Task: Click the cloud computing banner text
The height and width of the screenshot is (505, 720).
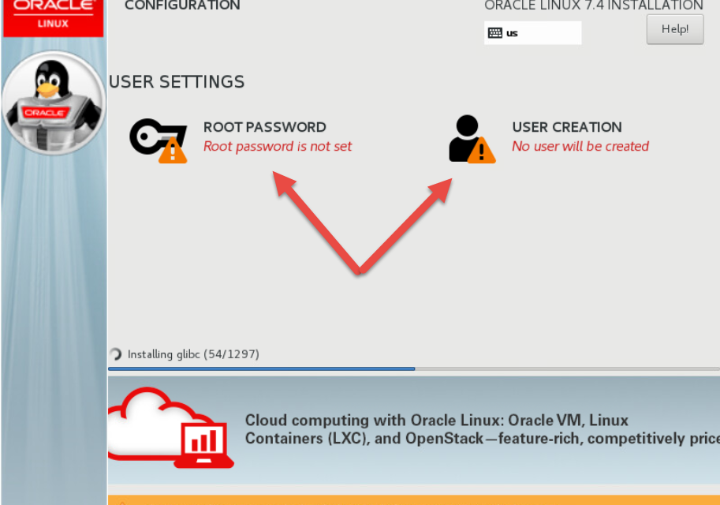Action: 482,429
